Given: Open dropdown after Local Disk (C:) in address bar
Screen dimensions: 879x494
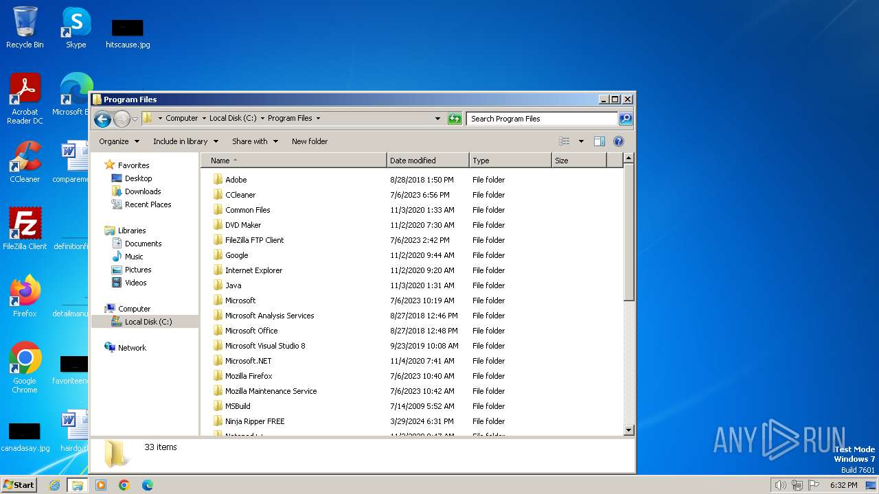Looking at the screenshot, I should coord(262,118).
